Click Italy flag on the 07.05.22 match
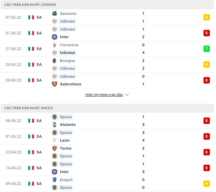 (x=31, y=17)
